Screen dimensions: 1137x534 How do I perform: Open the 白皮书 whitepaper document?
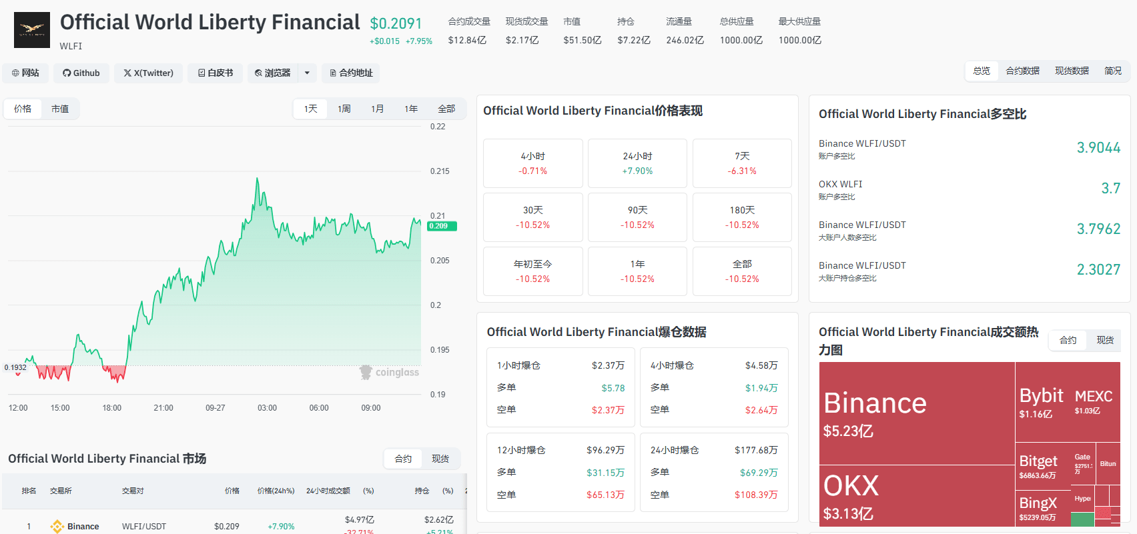216,73
